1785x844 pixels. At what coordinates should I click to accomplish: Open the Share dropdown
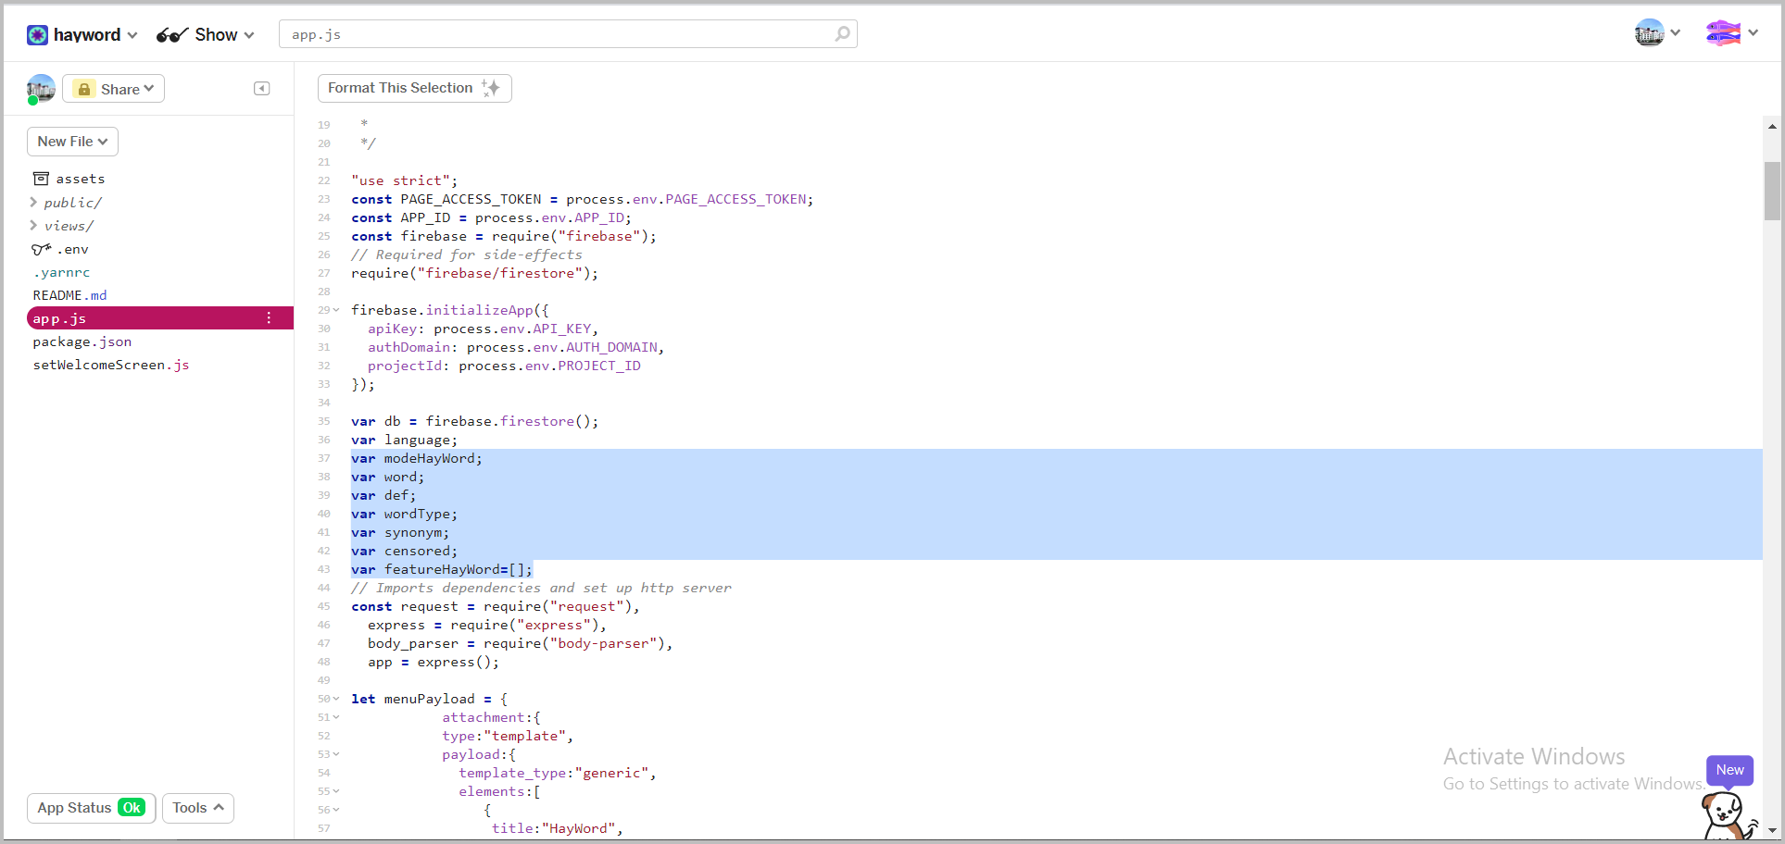[113, 89]
